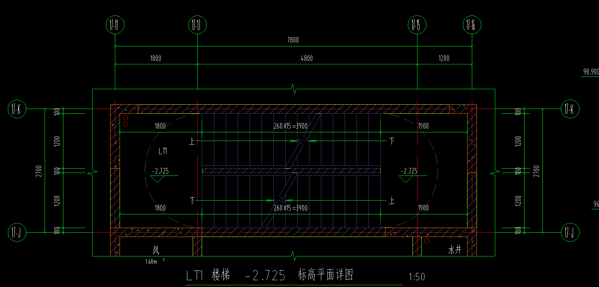Select the right vertical 2700 dimension
This screenshot has height=287, width=599.
(537, 171)
